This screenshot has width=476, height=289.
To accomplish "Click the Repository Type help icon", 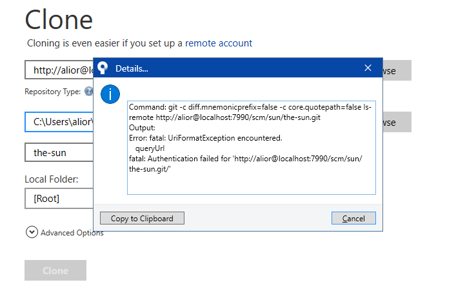I will tap(88, 91).
